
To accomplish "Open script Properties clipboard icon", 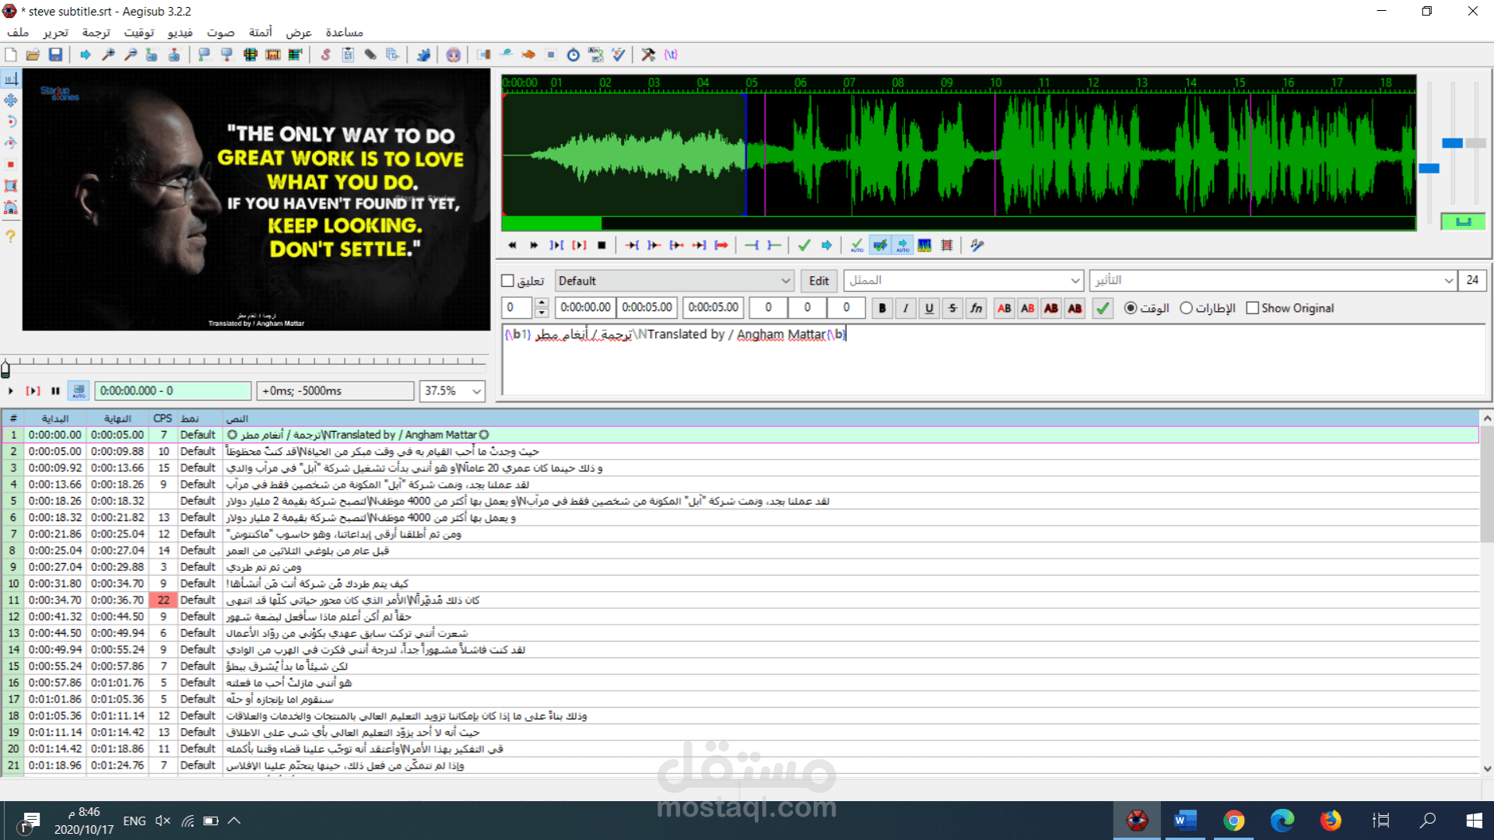I will [348, 54].
